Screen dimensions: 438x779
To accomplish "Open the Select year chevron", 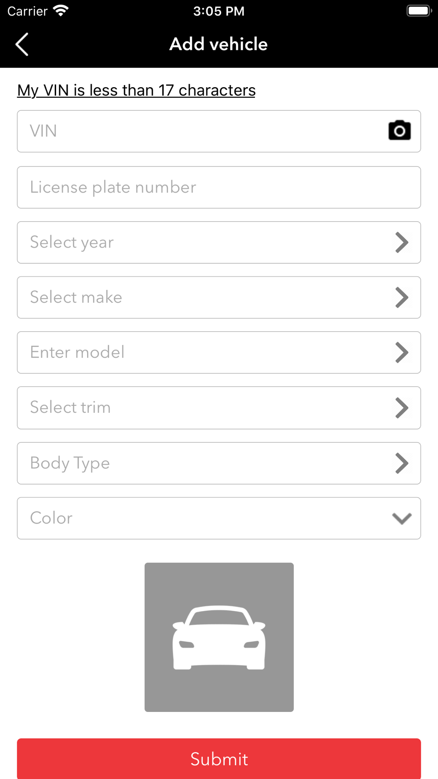I will coord(402,242).
